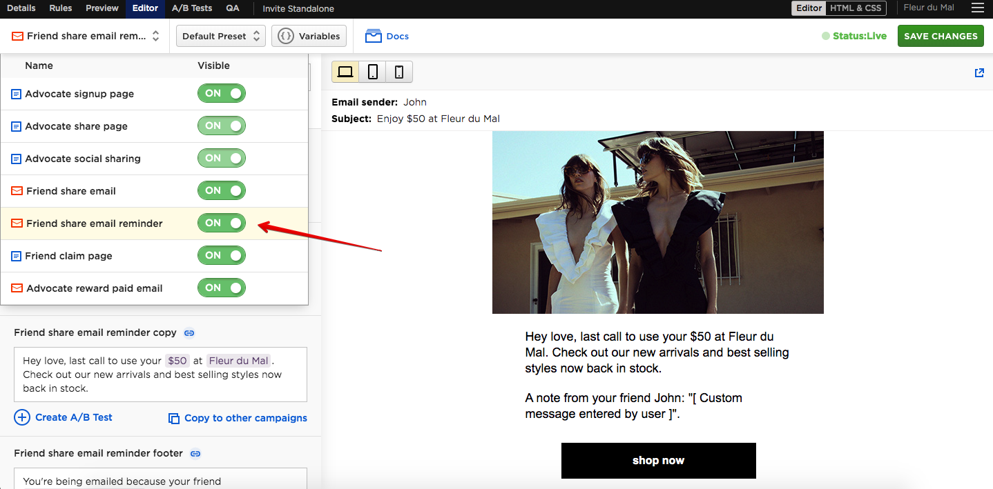Click the Email sender value John
Screen dimensions: 993x489
415,102
